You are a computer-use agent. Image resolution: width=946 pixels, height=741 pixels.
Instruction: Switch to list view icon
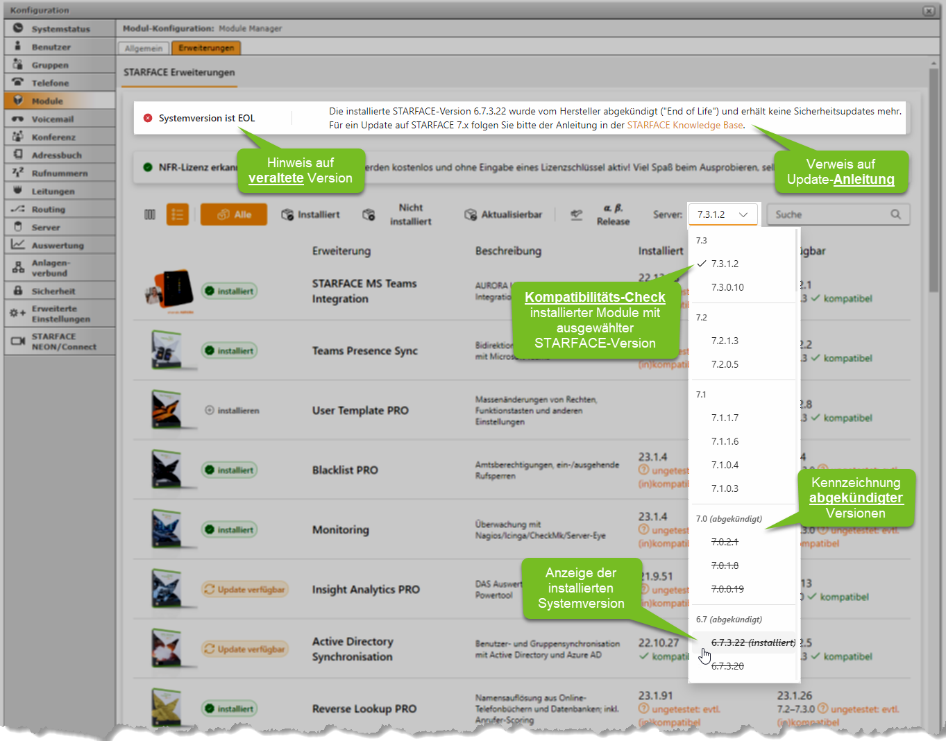coord(178,214)
